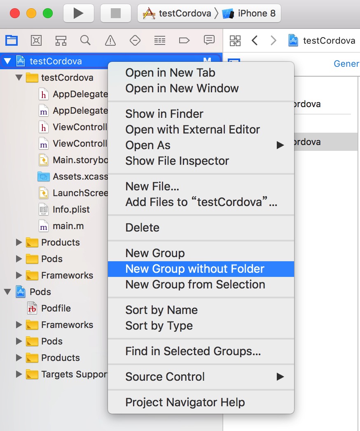Screen dimensions: 360x431
Task: Expand the Pods group above Frameworks
Action: (x=19, y=259)
